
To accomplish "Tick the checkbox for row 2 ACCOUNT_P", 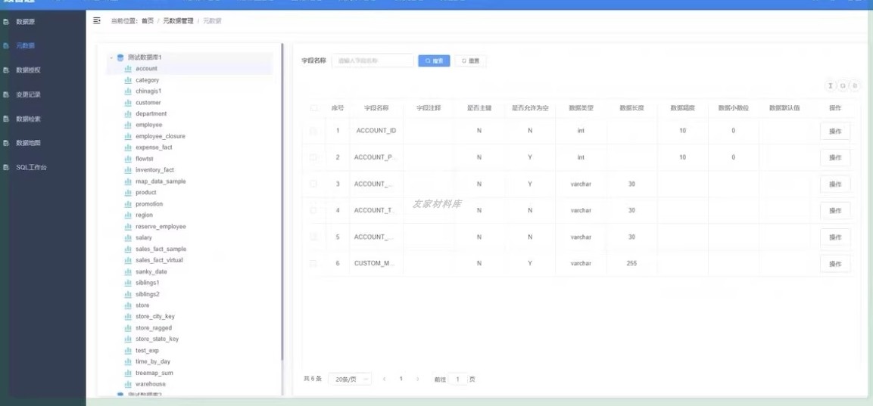I will click(x=313, y=157).
